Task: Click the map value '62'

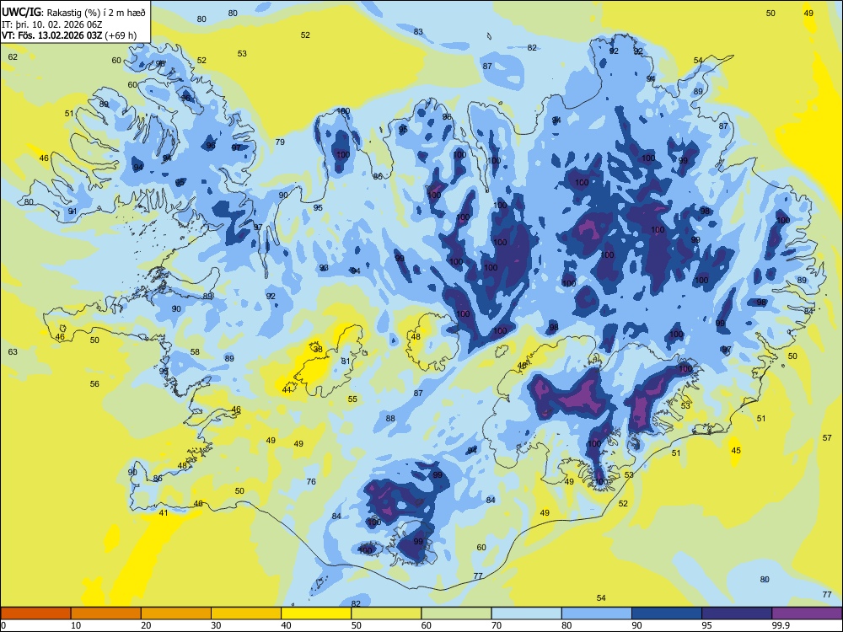Action: [x=13, y=57]
